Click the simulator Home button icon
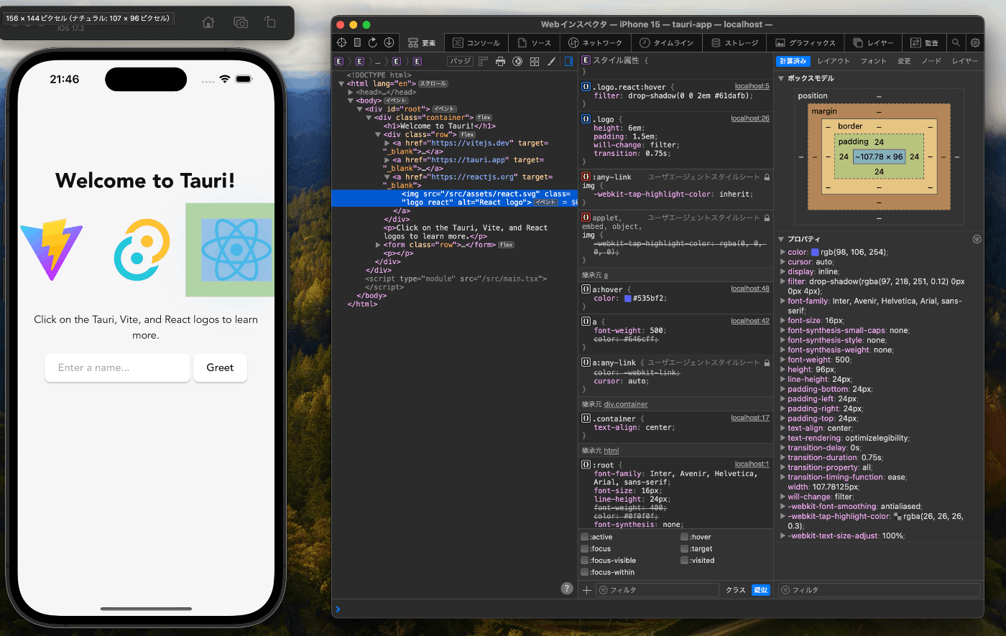 (208, 23)
